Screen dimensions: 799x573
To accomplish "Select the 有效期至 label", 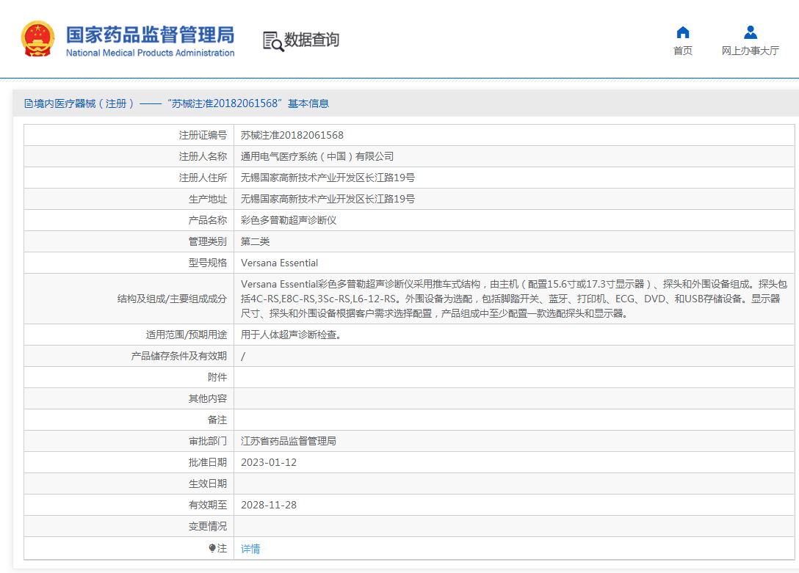I will coord(207,506).
